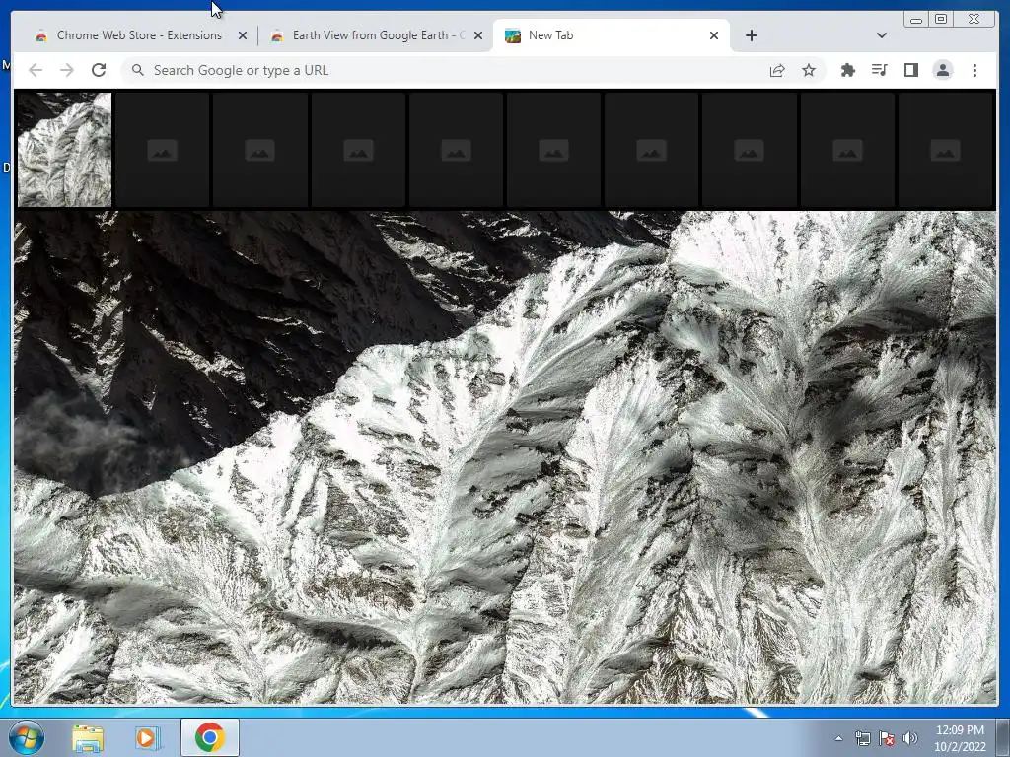Select the second placeholder thumbnail

pyautogui.click(x=163, y=150)
